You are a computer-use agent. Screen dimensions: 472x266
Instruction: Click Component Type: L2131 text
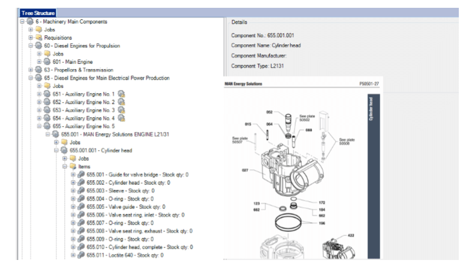pyautogui.click(x=257, y=66)
